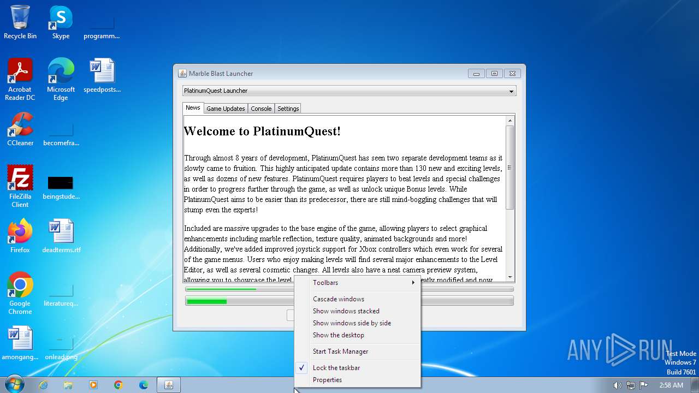Viewport: 699px width, 393px height.
Task: Choose Show windows side by side
Action: [x=357, y=323]
